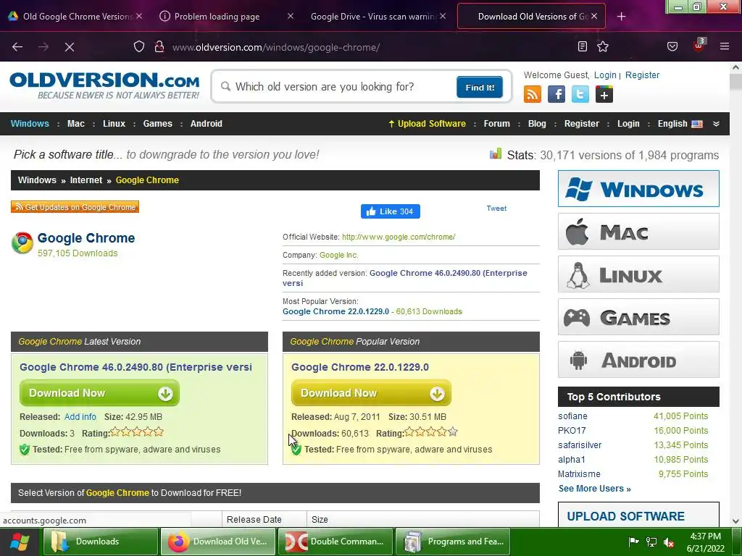Click the Games platform banner in sidebar
742x556 pixels.
tap(638, 317)
